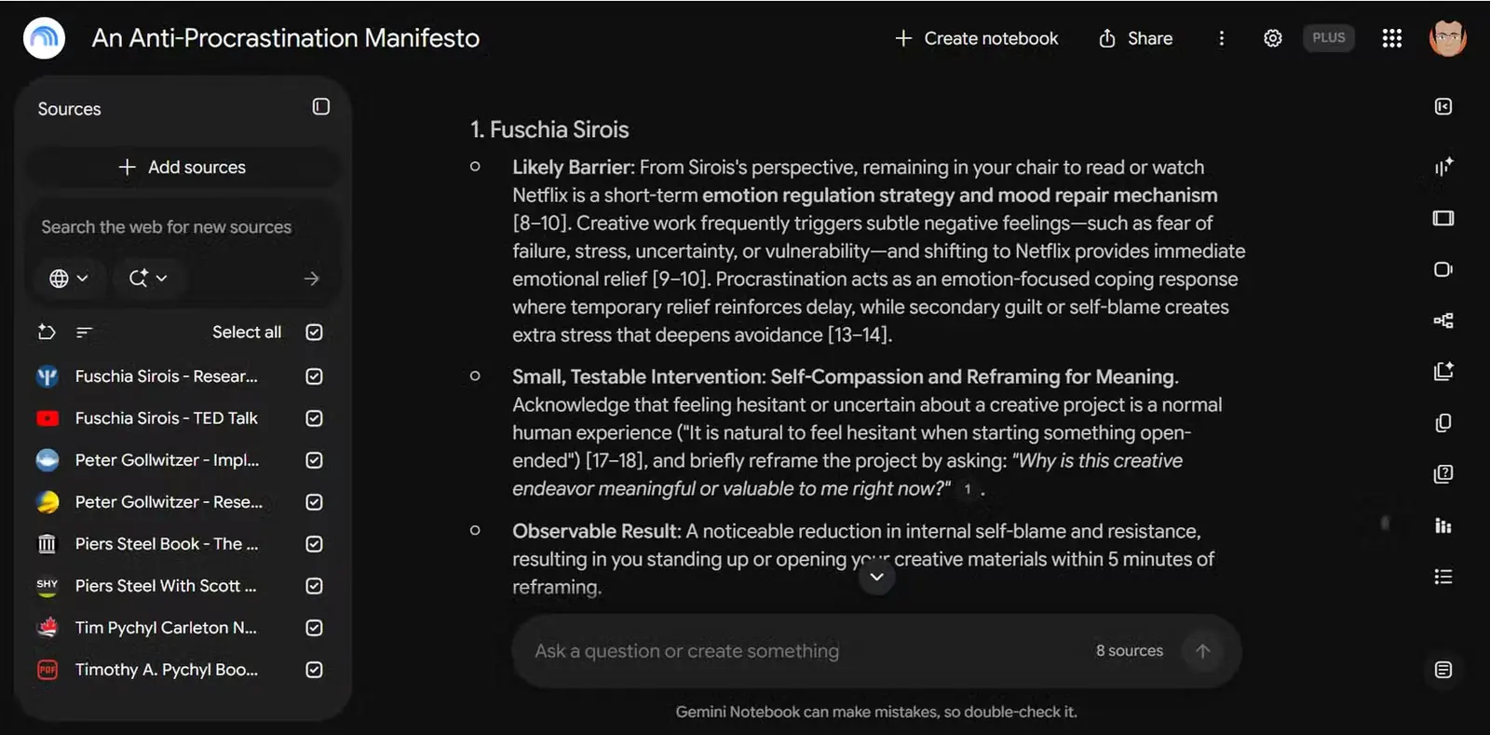Uncheck the Fuschia Sirois - TED Talk source
The width and height of the screenshot is (1490, 735).
click(314, 418)
